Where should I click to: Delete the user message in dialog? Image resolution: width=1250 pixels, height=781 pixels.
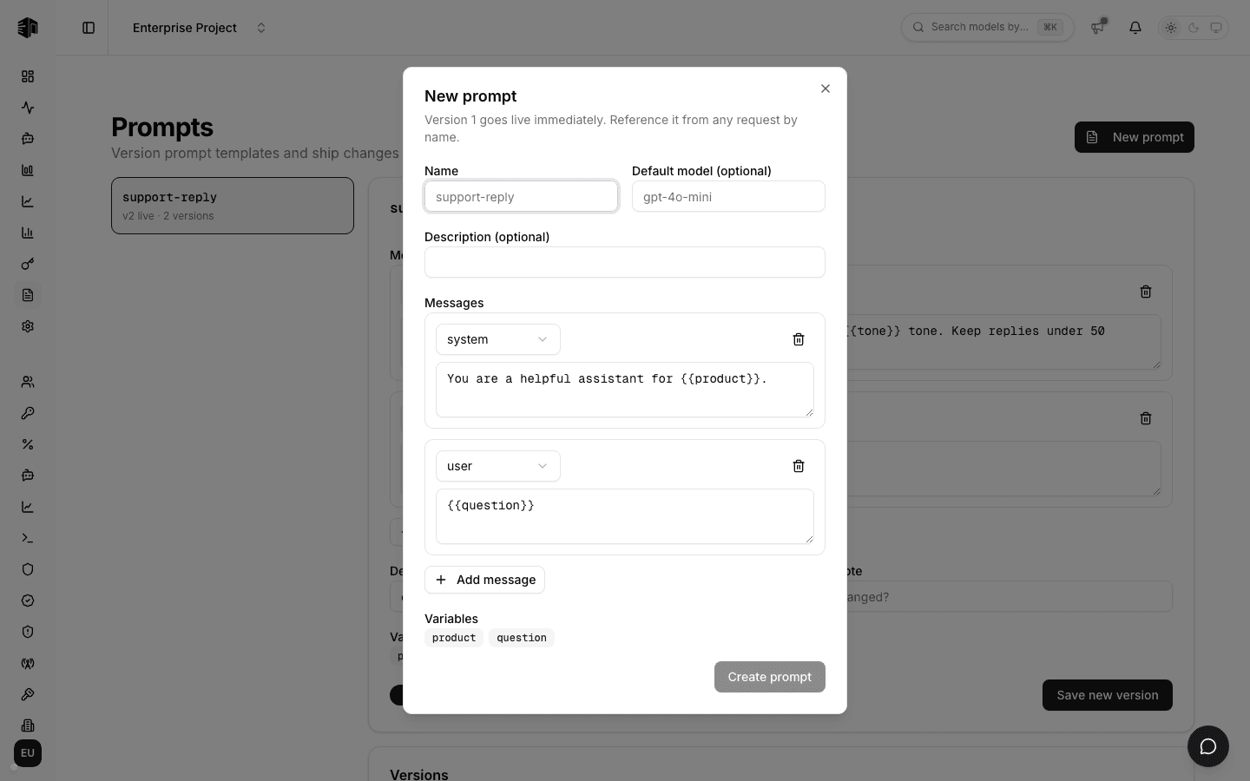coord(799,466)
